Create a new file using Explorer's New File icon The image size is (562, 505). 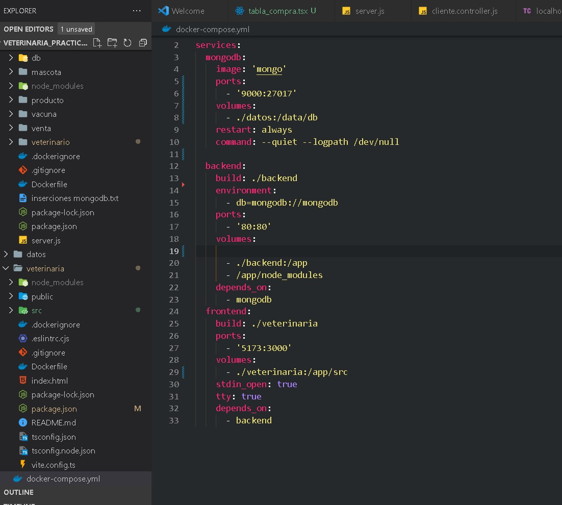coord(97,43)
